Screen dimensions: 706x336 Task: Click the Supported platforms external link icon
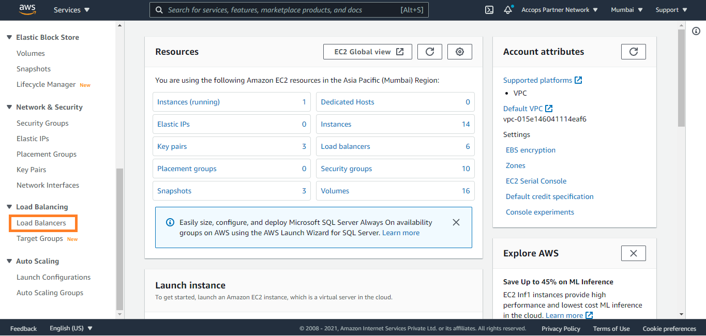coord(578,80)
